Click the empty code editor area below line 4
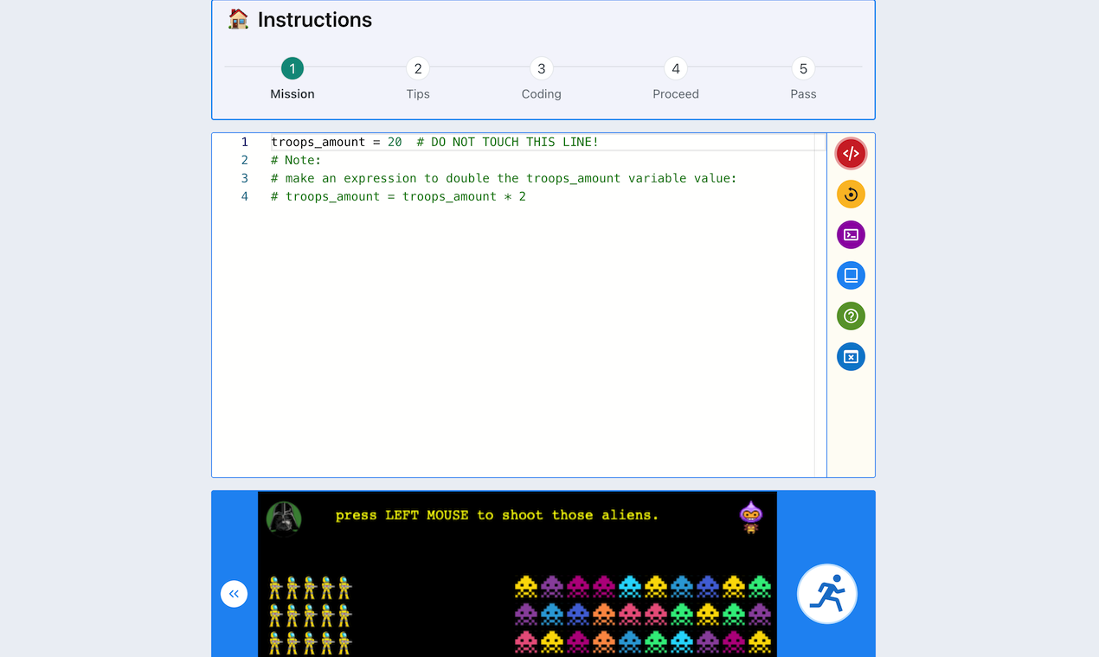This screenshot has width=1099, height=657. coord(542,341)
